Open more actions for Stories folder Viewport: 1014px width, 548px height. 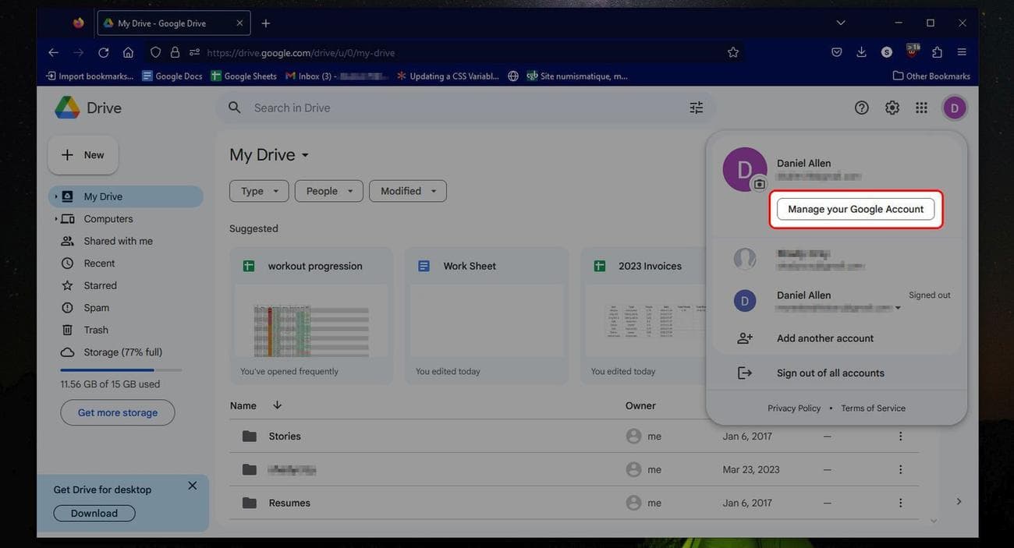tap(900, 437)
